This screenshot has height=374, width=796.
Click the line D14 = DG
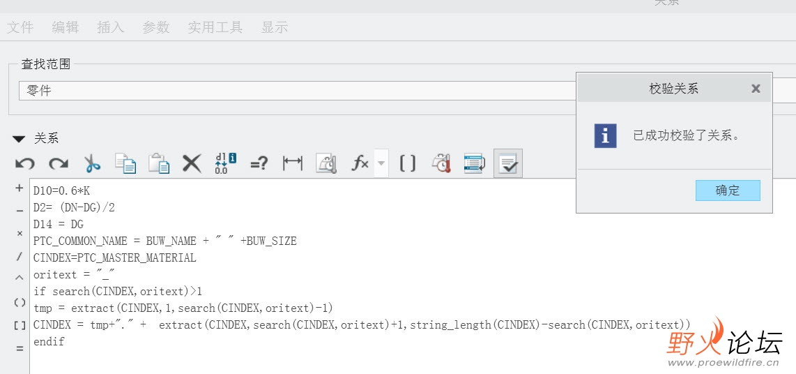point(59,224)
